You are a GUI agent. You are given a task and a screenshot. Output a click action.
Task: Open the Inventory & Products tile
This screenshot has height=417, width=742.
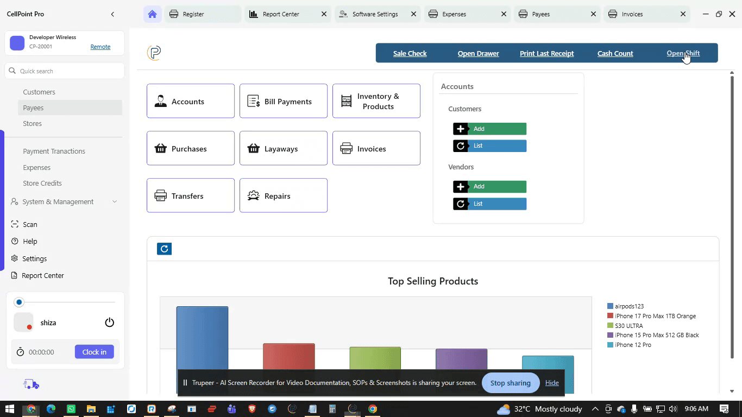click(376, 101)
